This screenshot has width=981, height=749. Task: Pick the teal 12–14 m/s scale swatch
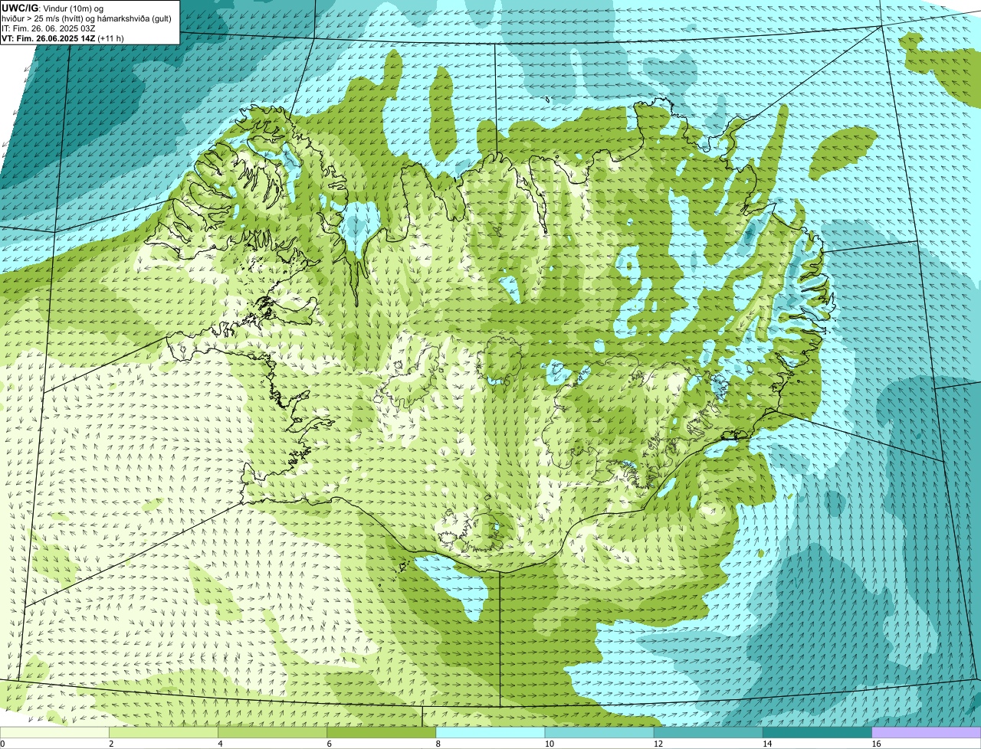(708, 733)
